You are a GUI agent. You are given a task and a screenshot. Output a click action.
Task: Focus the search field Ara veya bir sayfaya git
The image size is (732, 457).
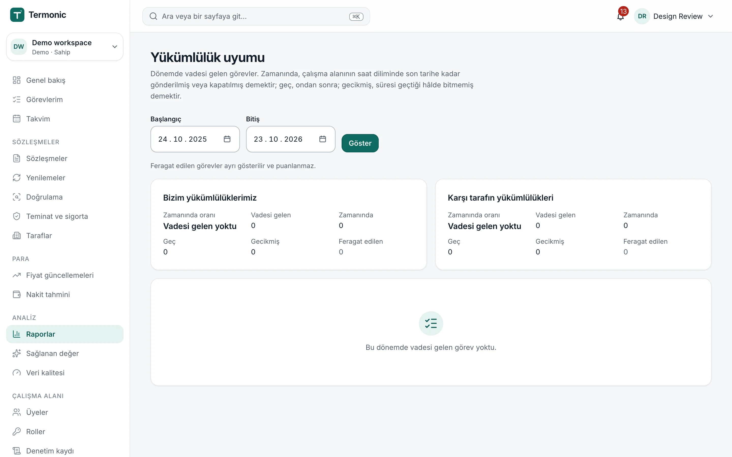(x=256, y=16)
